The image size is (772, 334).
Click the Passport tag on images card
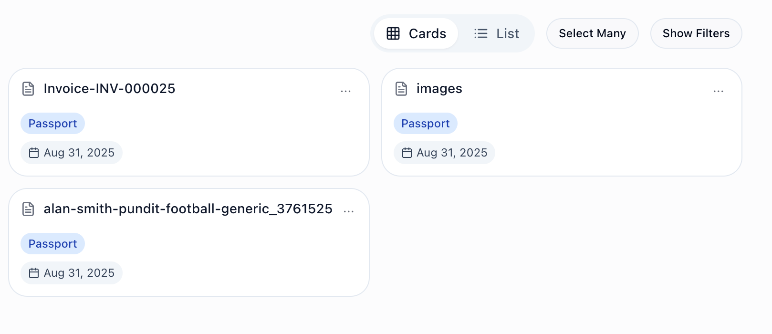[425, 124]
